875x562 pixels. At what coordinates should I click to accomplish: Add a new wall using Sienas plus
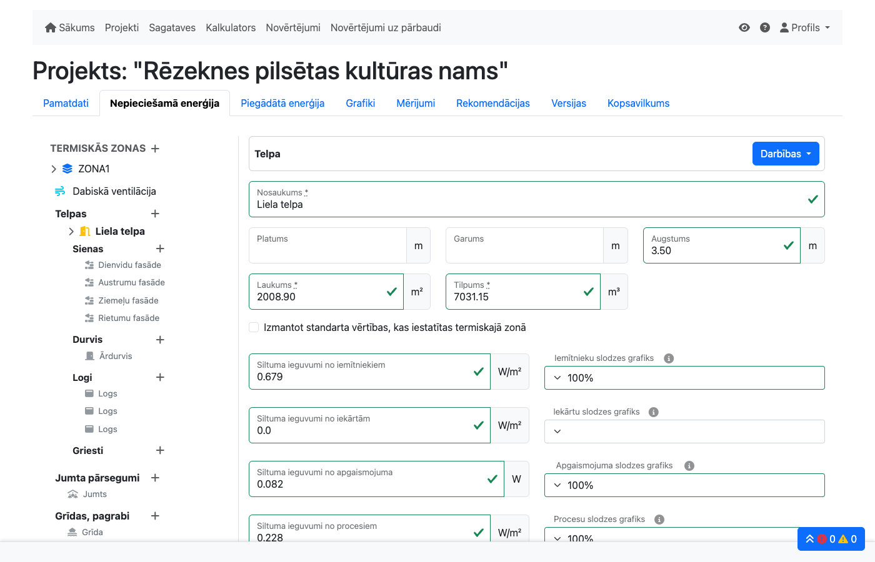160,249
